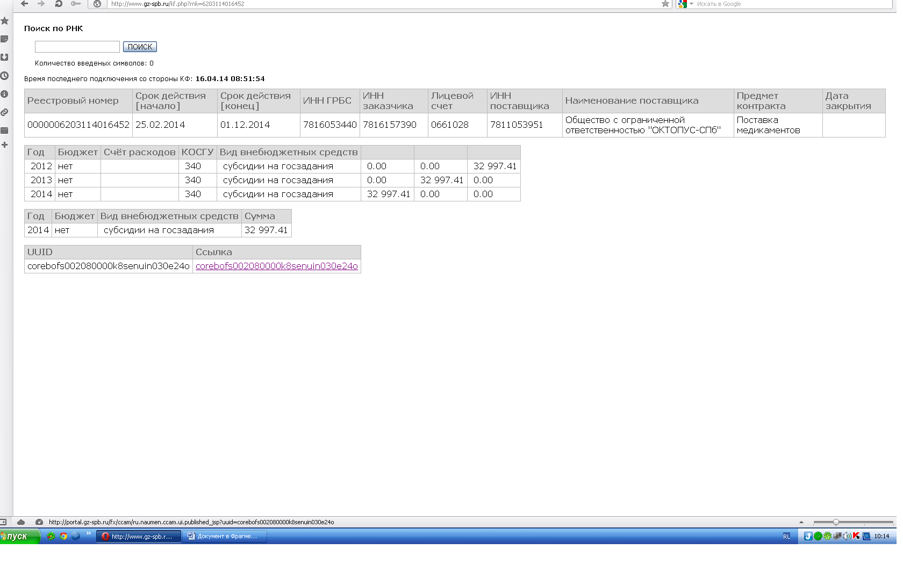Open the Windows Пуск start button
The image size is (903, 564).
click(19, 536)
